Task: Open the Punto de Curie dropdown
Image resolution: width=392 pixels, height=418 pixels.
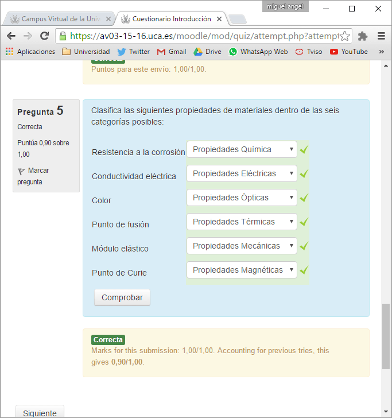Action: 242,270
